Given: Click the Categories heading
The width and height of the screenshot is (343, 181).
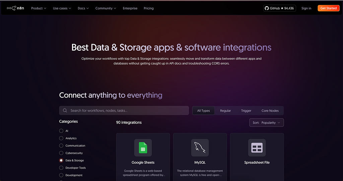Looking at the screenshot, I should tap(68, 121).
